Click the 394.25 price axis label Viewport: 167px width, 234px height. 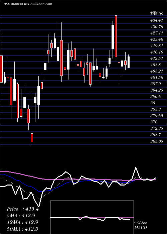(x=157, y=90)
